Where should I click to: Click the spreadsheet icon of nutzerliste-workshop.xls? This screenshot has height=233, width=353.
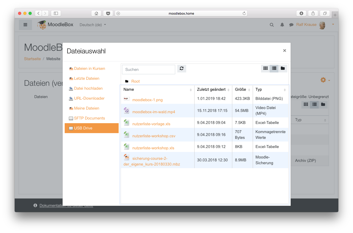point(127,147)
